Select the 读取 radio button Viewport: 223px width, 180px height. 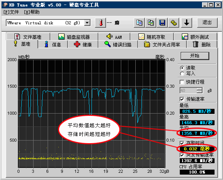coord(182,68)
